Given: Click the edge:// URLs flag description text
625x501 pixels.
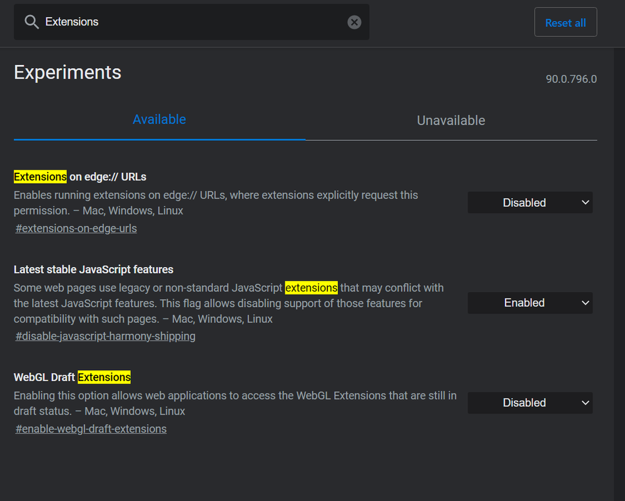Looking at the screenshot, I should (216, 203).
